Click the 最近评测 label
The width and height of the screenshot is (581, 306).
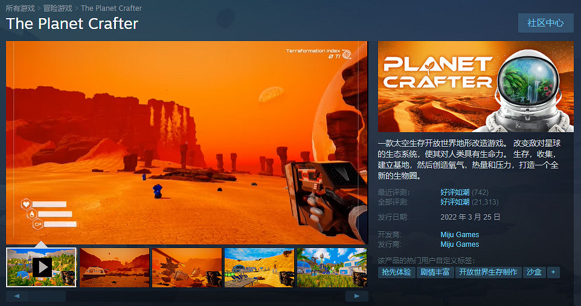click(394, 193)
